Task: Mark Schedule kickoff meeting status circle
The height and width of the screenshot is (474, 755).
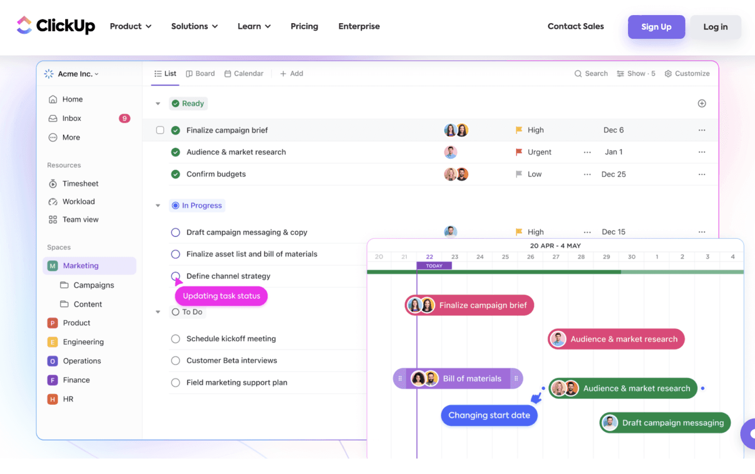Action: coord(176,339)
